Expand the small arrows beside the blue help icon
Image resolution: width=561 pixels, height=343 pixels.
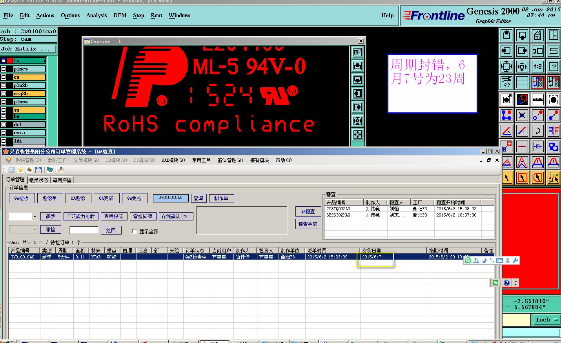515,283
